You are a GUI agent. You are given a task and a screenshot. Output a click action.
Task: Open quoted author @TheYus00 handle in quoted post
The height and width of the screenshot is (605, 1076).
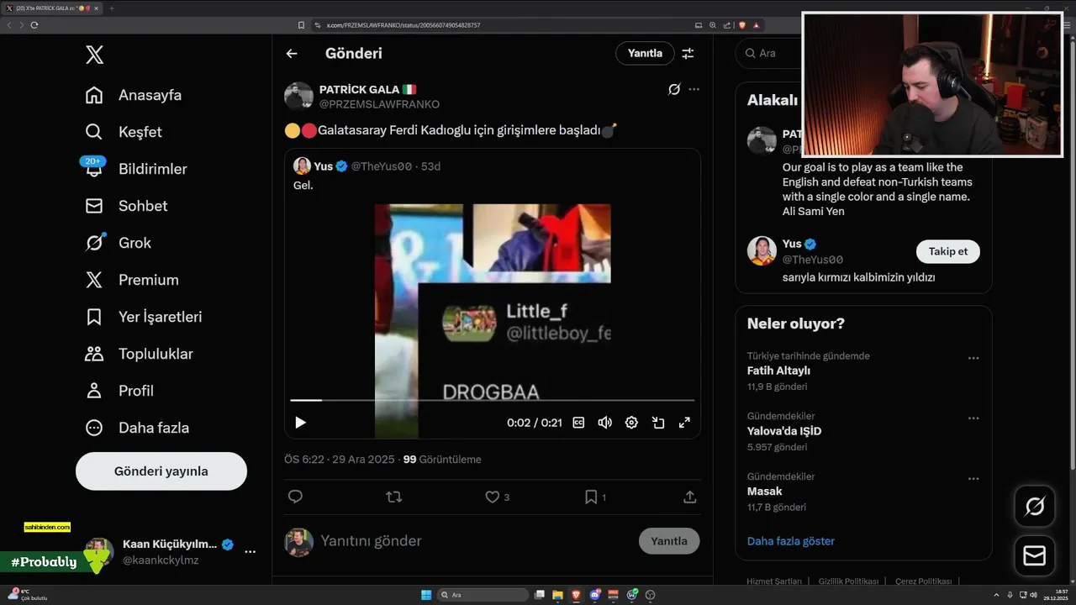(x=382, y=166)
